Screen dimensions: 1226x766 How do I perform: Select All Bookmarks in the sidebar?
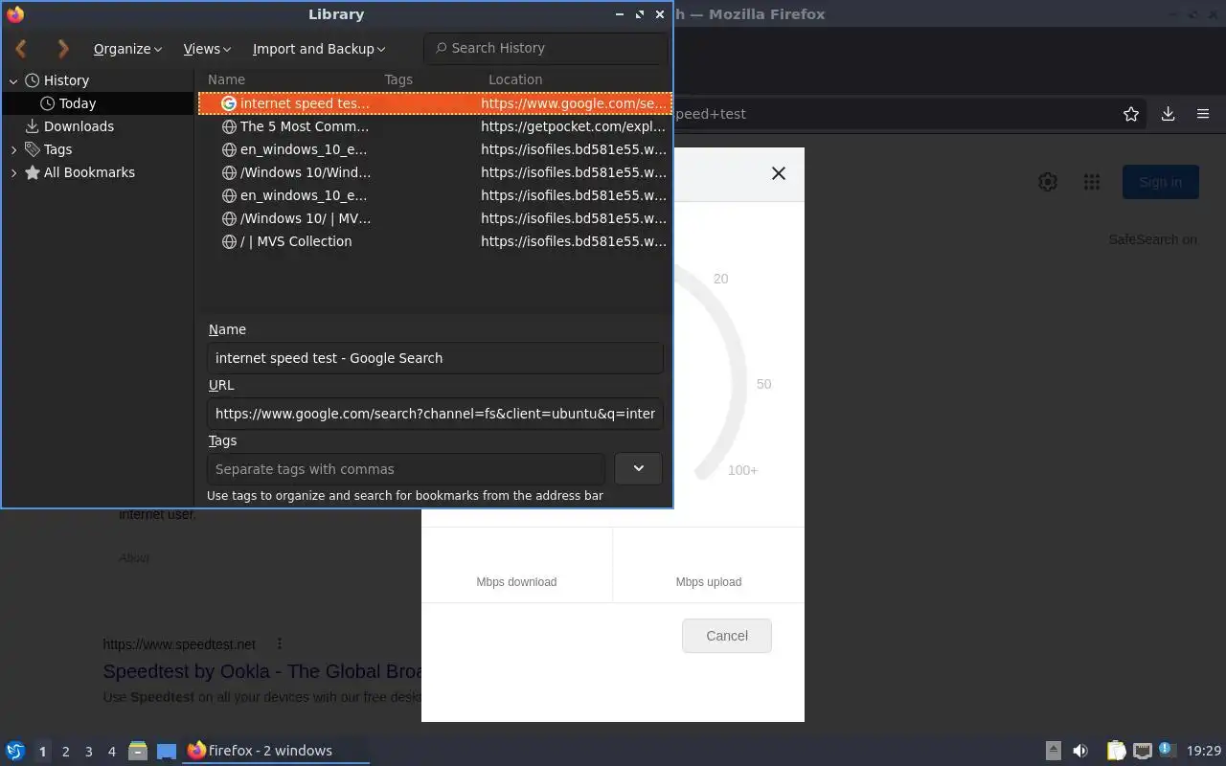click(x=89, y=172)
